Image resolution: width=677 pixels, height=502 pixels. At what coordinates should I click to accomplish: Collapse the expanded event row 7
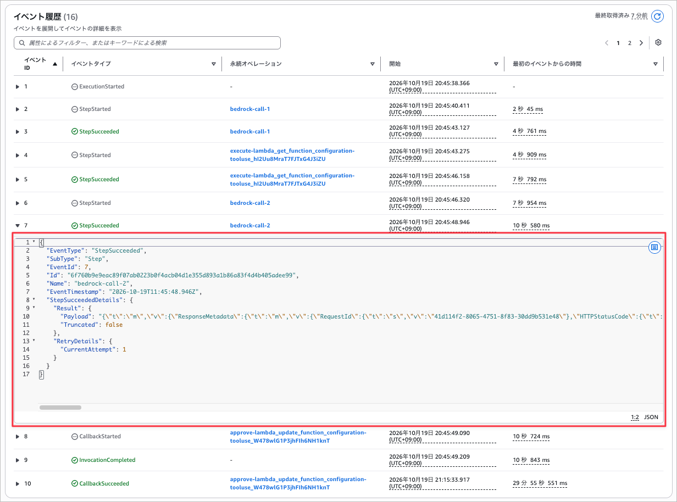click(x=18, y=226)
